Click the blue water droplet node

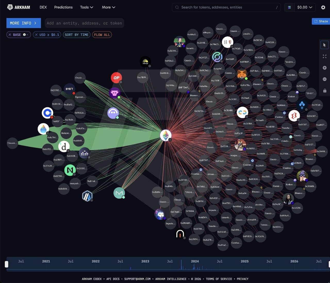point(43,129)
